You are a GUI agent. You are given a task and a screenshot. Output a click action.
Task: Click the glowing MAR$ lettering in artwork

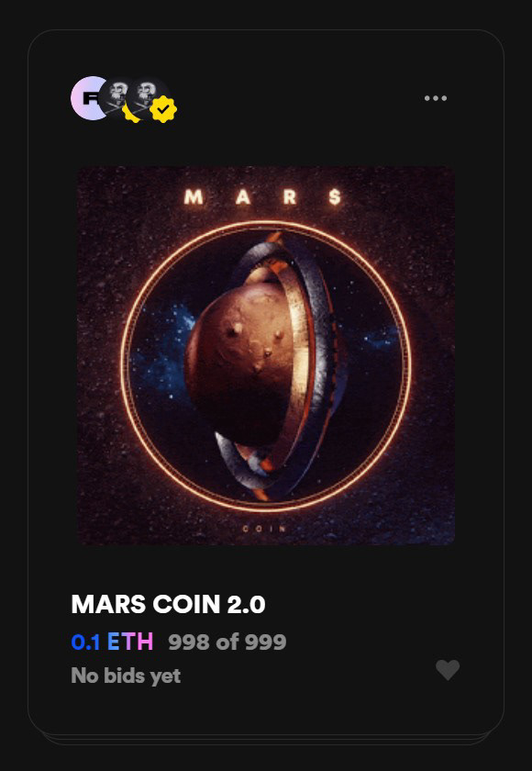click(x=263, y=197)
